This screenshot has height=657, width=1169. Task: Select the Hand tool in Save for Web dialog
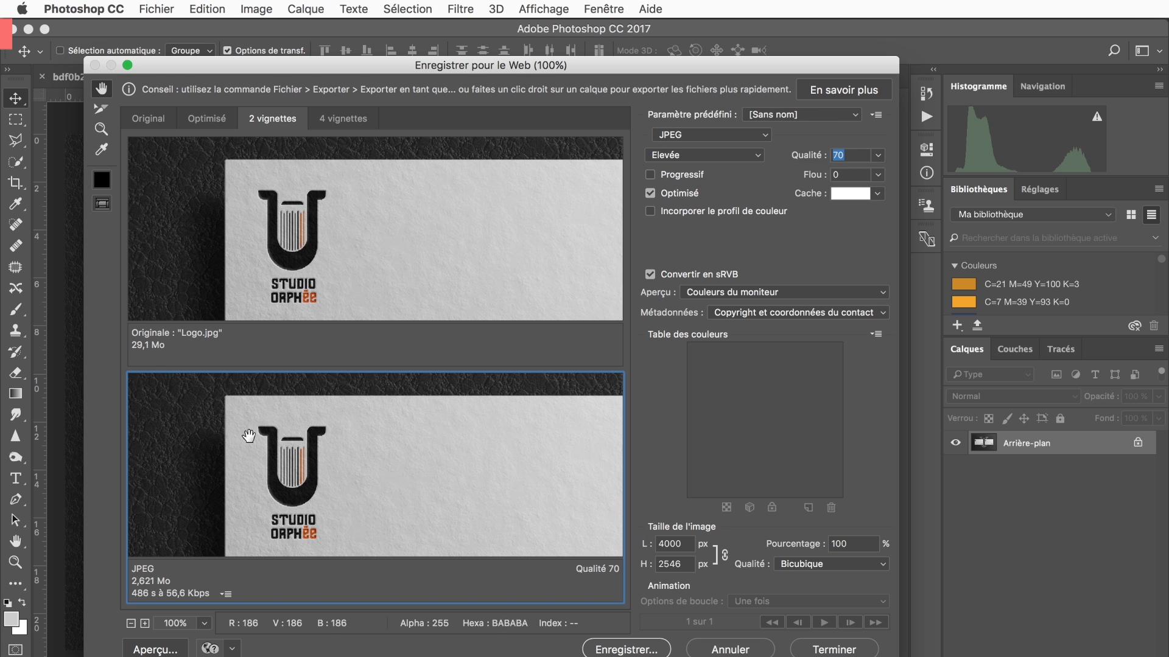point(102,89)
